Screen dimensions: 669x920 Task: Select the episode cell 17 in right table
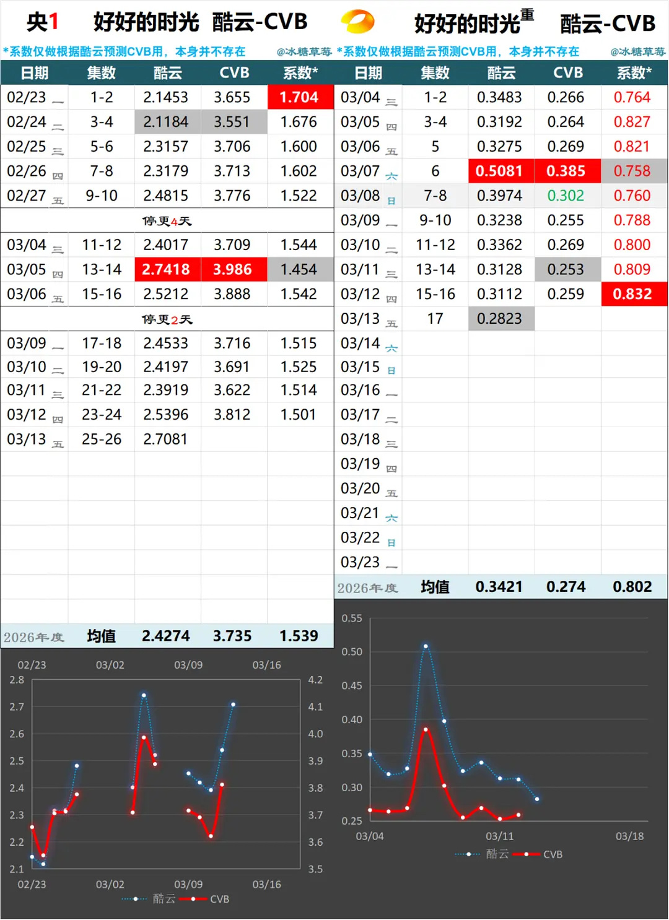click(x=435, y=319)
